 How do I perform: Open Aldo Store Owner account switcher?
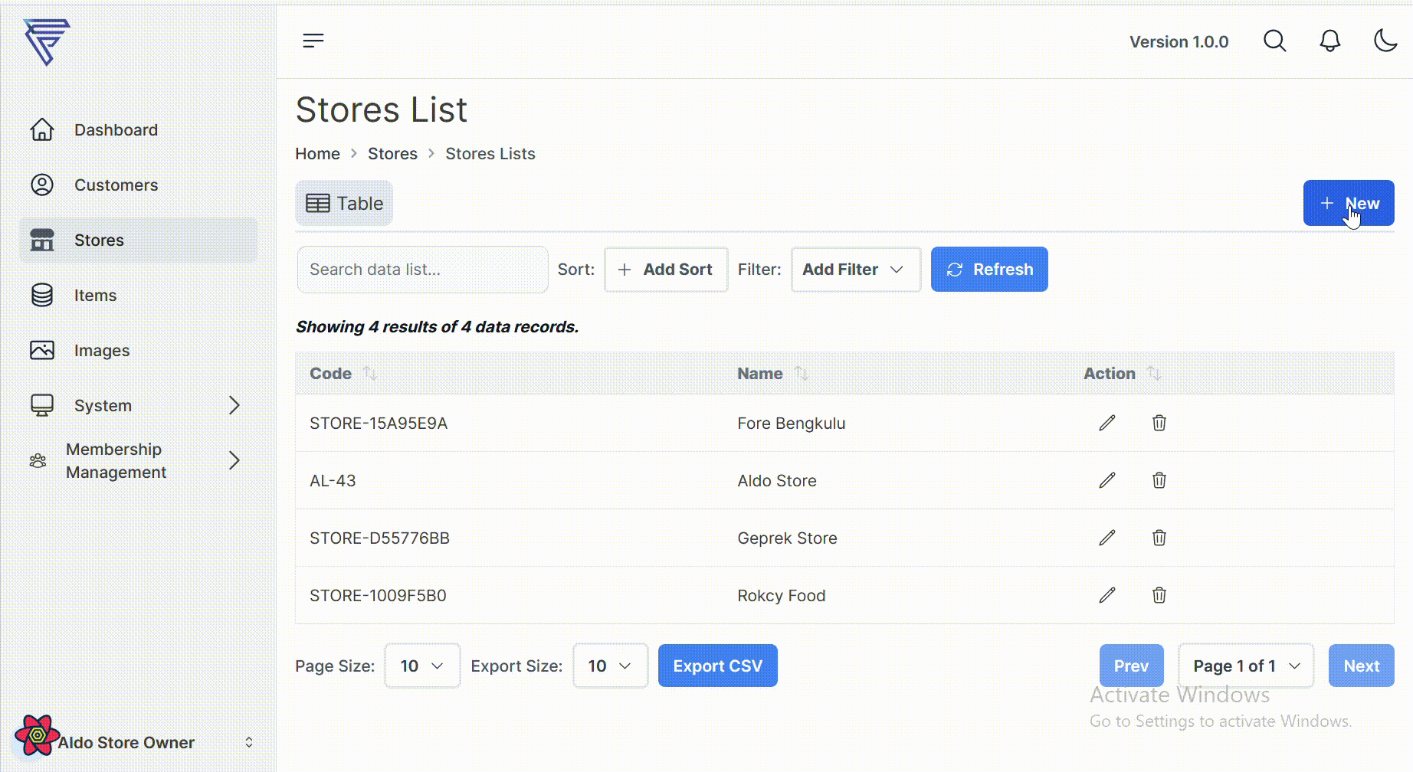pos(138,742)
